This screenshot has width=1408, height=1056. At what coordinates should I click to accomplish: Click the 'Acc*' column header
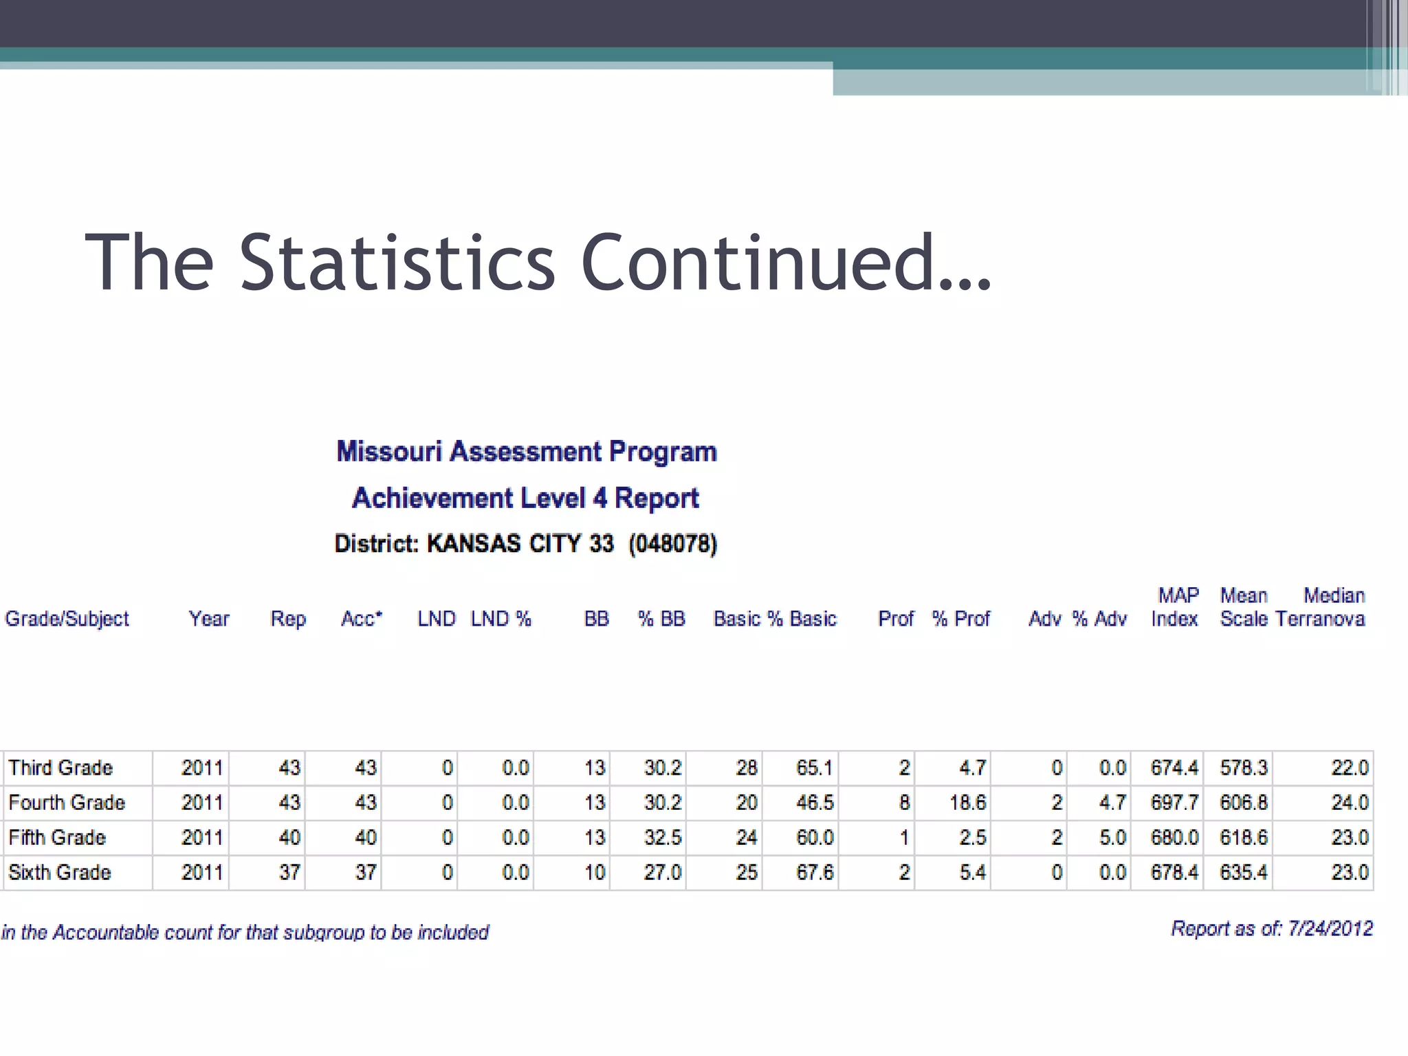[x=362, y=619]
